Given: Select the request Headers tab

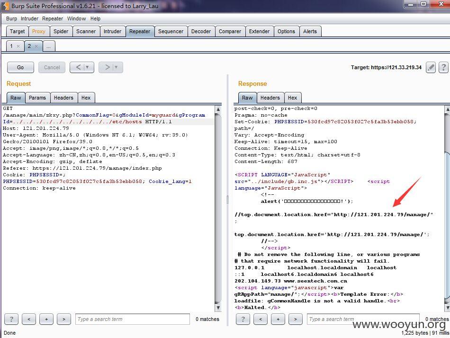Looking at the screenshot, I should point(64,98).
